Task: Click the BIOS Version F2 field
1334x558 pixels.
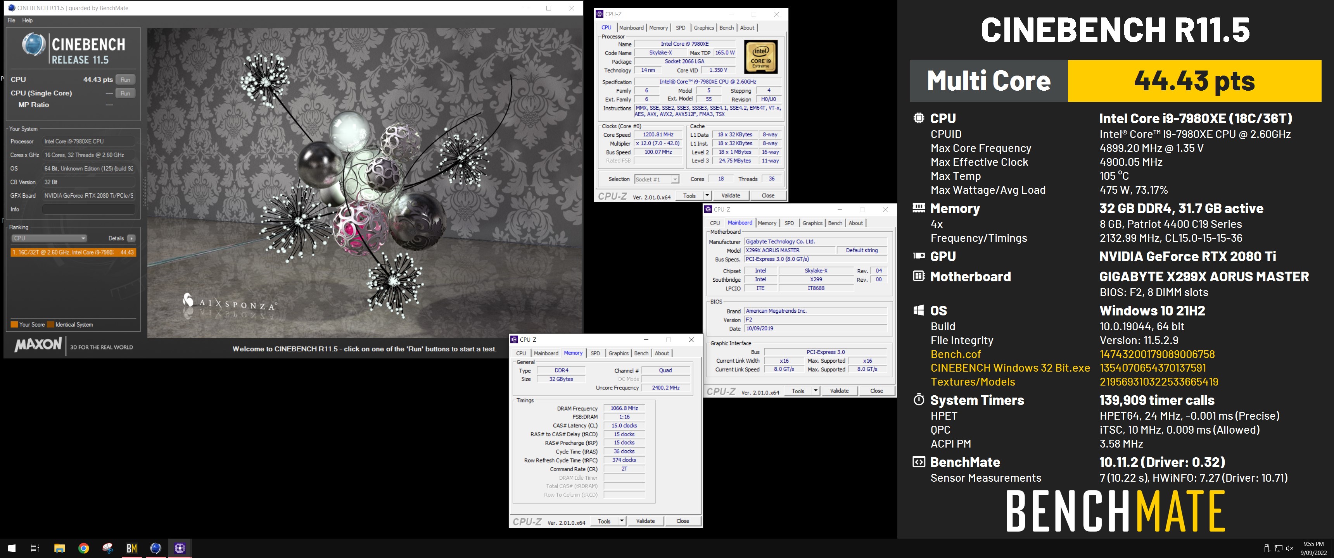Action: click(x=816, y=320)
